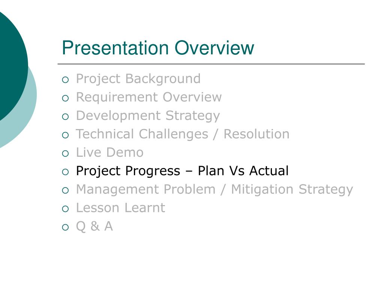Click the bullet beside Development Strategy
The height and width of the screenshot is (288, 384).
[x=65, y=117]
